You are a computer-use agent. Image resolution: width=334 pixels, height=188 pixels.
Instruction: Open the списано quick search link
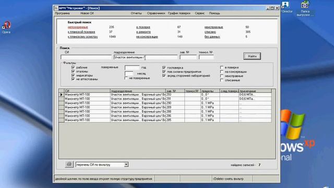click(210, 32)
